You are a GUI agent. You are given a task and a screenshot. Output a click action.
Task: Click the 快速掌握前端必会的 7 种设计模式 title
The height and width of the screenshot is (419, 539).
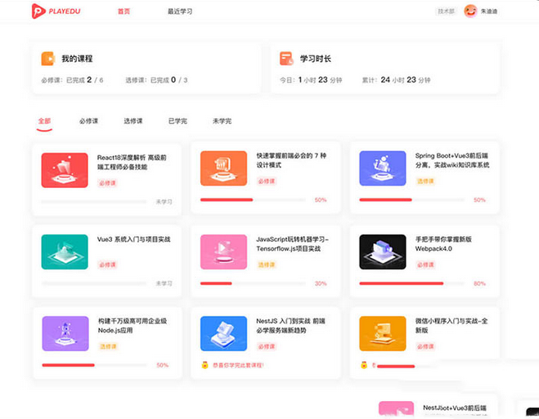[291, 160]
